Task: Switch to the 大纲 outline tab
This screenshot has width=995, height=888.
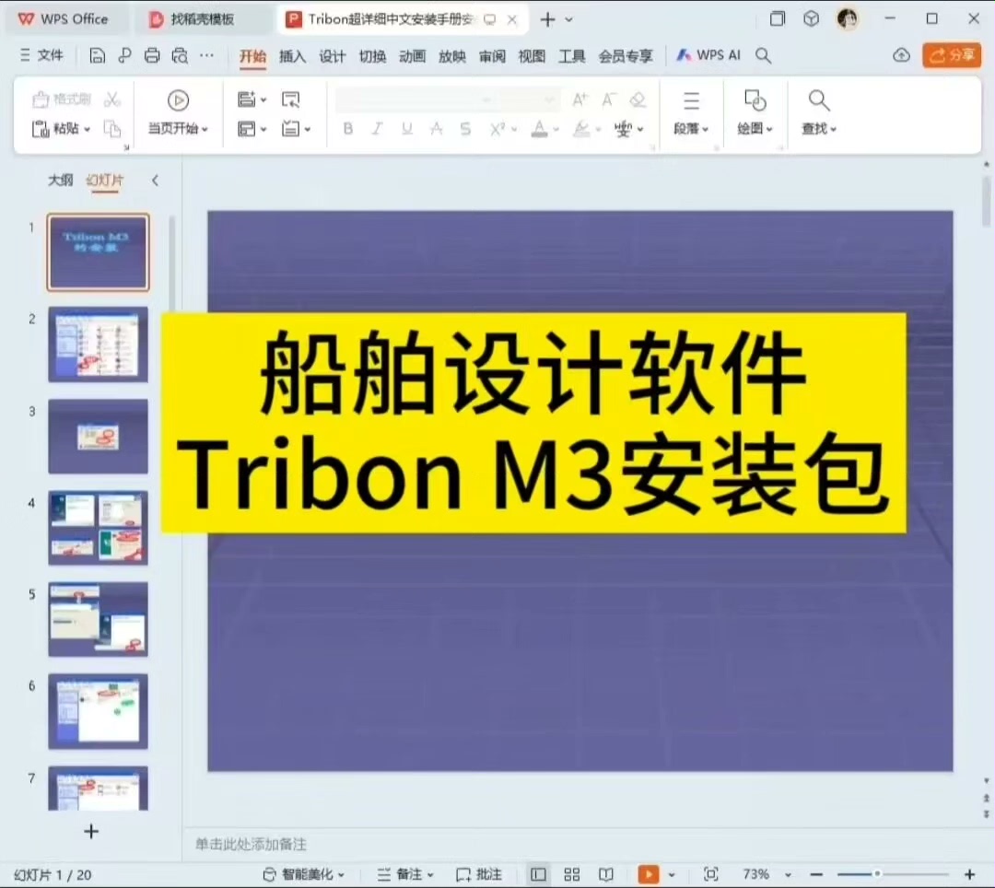Action: pos(60,181)
